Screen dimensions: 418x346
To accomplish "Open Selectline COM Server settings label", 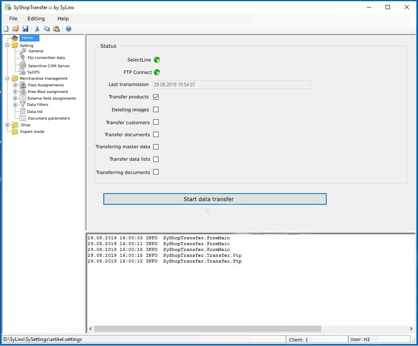I will (x=49, y=66).
